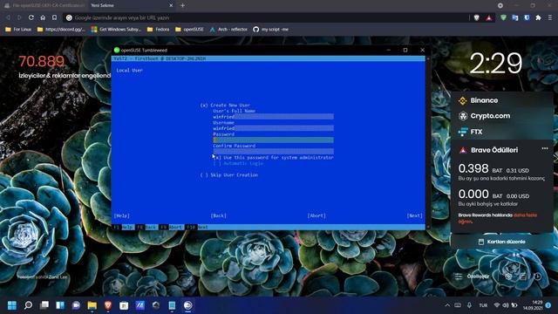Open Brave browser from the taskbar
The height and width of the screenshot is (314, 558).
click(108, 305)
